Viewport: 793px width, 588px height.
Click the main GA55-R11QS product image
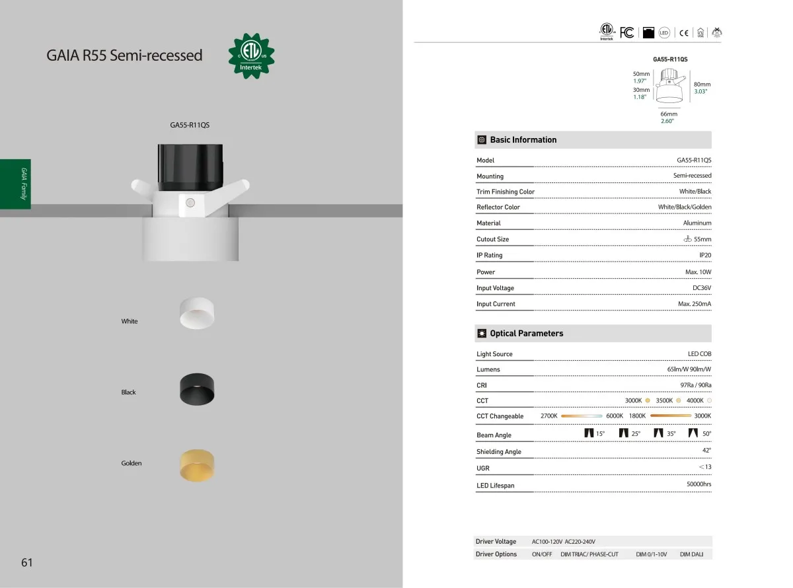190,203
